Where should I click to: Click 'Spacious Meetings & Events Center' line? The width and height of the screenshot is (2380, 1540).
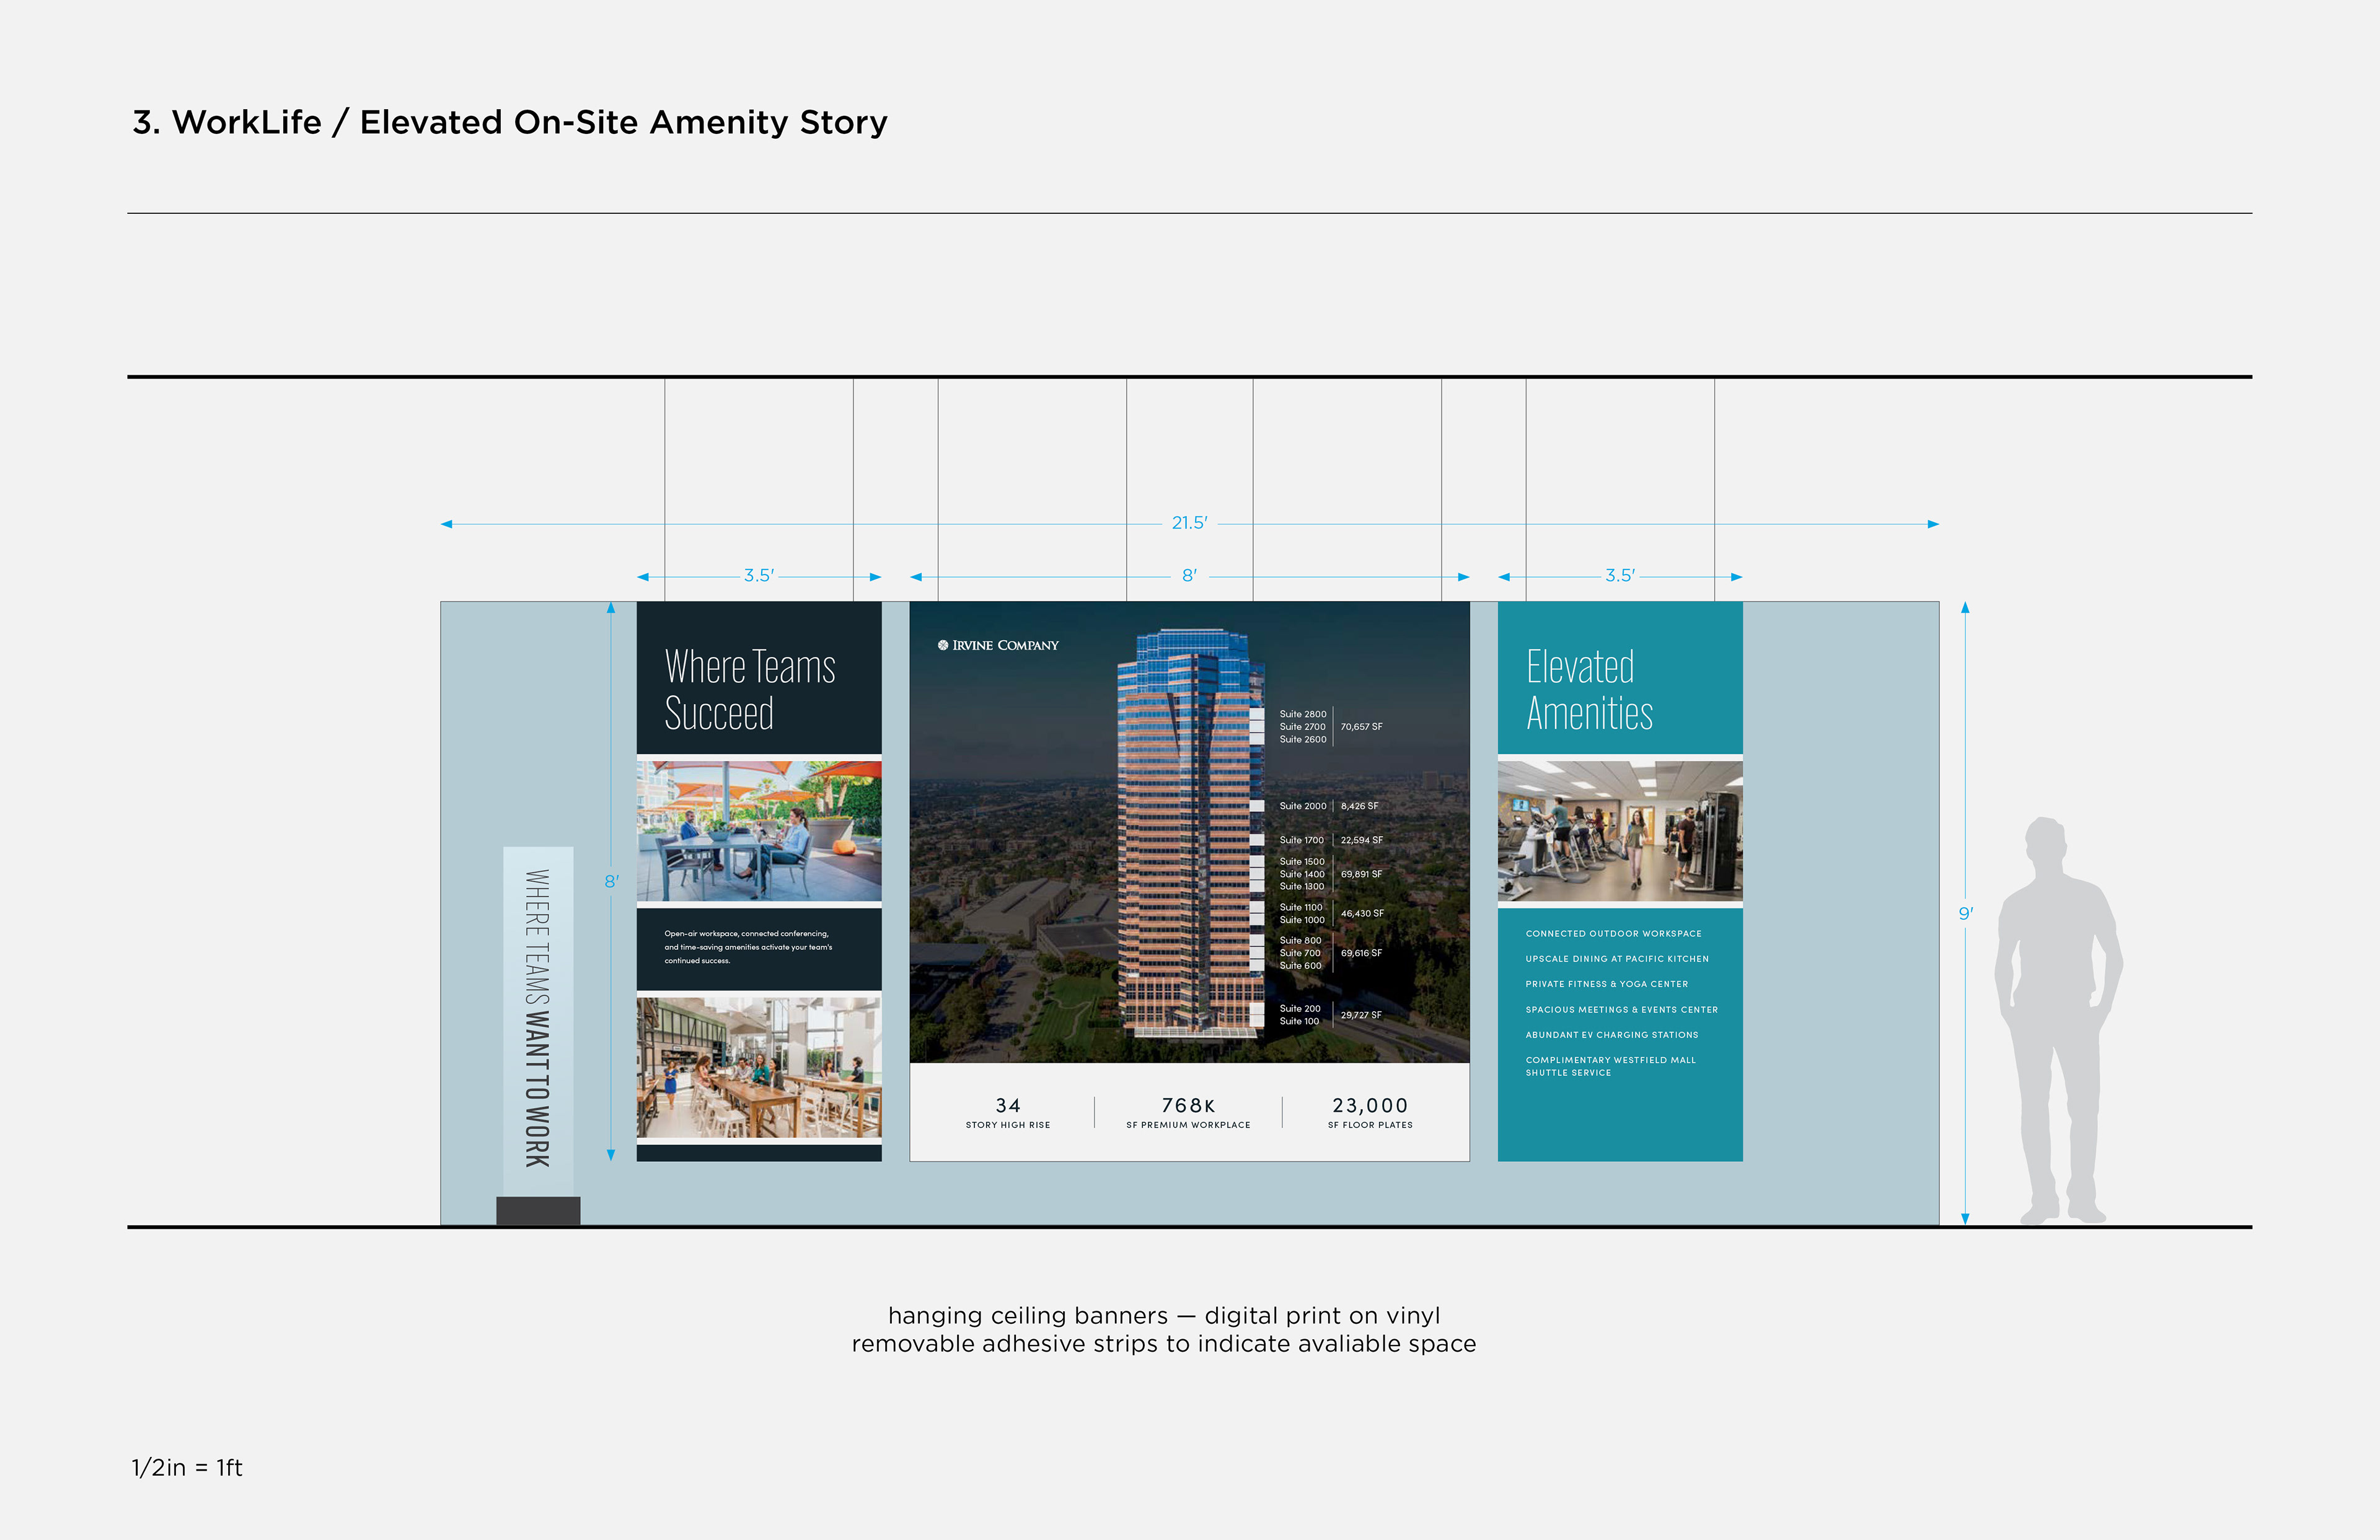click(x=1622, y=1010)
